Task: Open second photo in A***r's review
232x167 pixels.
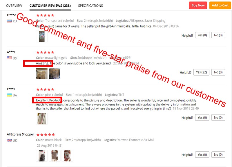Action: tap(55, 73)
